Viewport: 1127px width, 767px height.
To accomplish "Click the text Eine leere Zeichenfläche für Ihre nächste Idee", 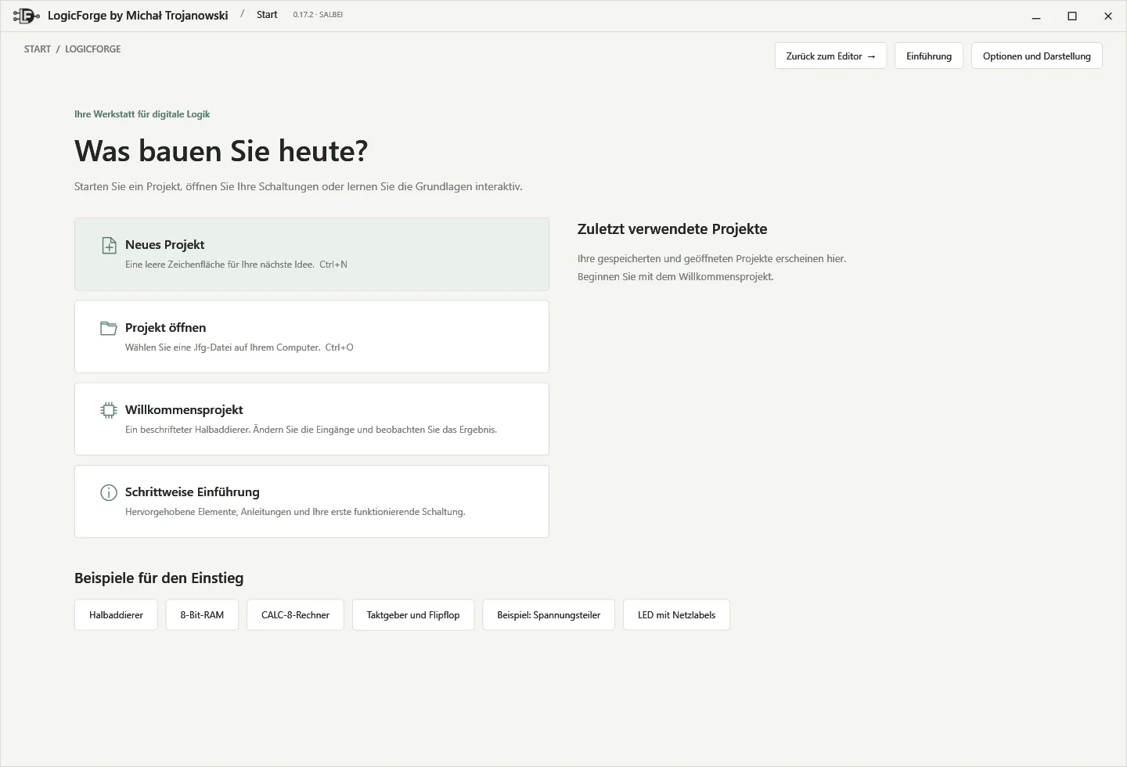I will (220, 265).
